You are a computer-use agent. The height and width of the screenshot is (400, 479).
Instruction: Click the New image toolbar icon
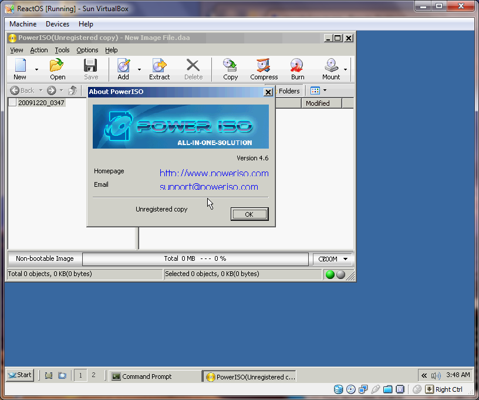click(x=20, y=69)
